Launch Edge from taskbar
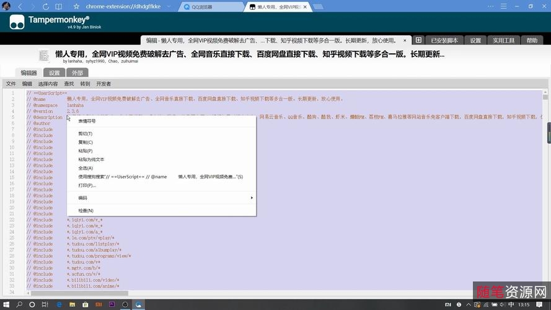Viewport: 551px width, 310px height. [59, 304]
